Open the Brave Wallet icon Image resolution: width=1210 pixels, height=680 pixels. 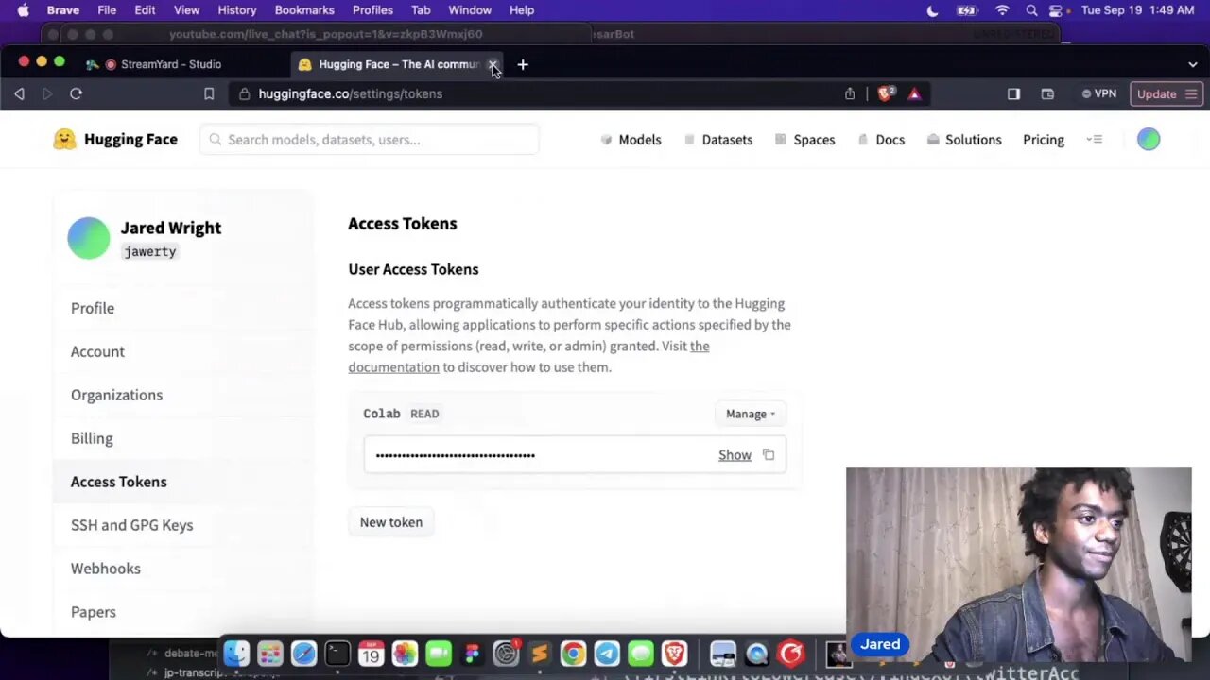coord(1047,93)
